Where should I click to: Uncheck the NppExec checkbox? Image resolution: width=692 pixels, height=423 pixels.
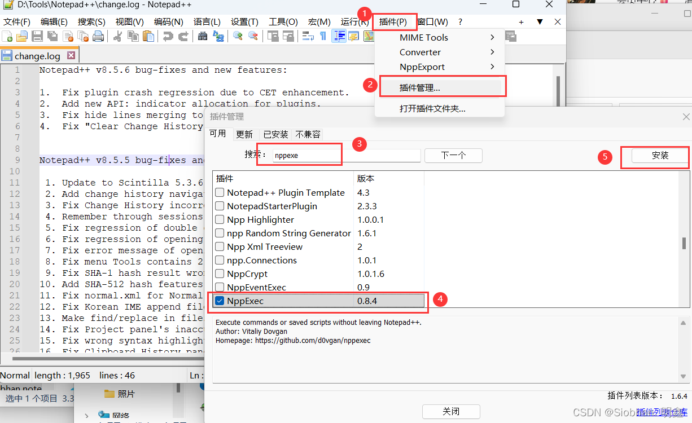(220, 301)
